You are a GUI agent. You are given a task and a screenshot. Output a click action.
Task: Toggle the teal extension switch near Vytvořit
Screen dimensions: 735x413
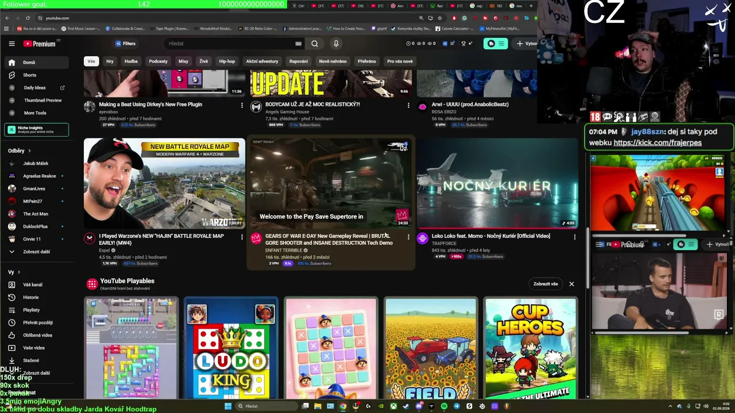tap(496, 44)
